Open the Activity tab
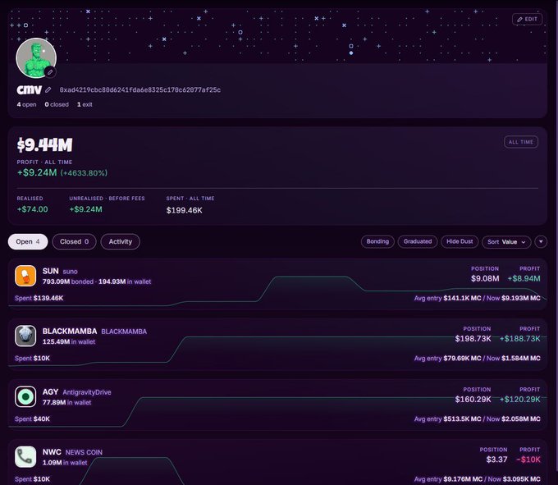The width and height of the screenshot is (558, 485). [121, 241]
